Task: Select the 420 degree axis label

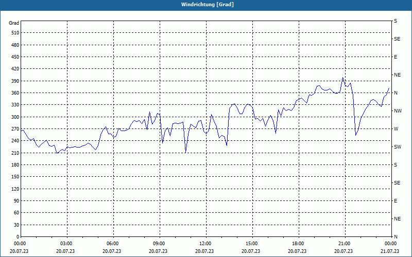Action: [15, 69]
